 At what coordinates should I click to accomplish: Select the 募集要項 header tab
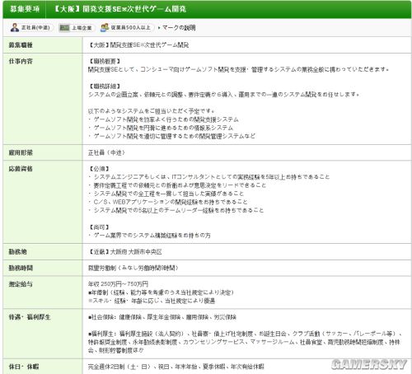click(25, 9)
